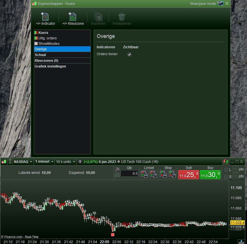The width and height of the screenshot is (247, 244).
Task: Enable the S stop checkbox
Action: click(226, 176)
